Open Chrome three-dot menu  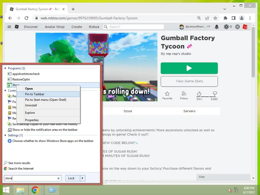250,18
